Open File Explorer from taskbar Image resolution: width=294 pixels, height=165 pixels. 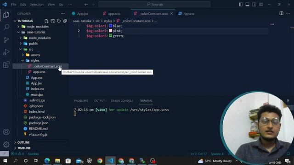point(57,161)
